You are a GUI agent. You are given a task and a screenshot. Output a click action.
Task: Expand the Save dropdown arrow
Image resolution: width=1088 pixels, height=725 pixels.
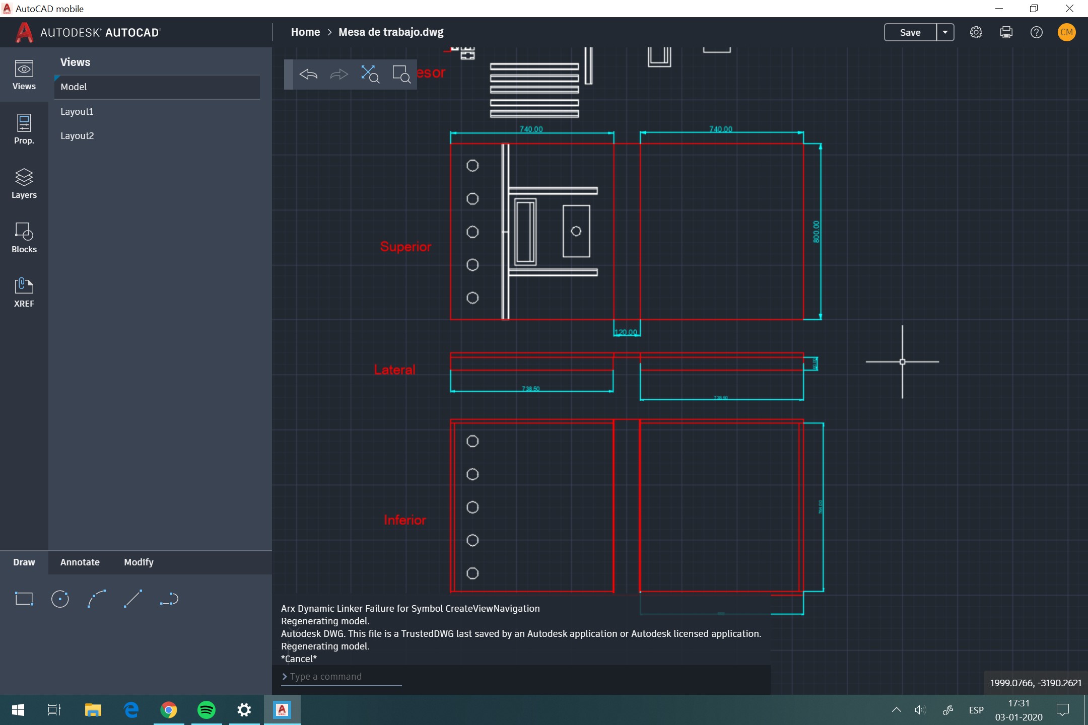click(x=945, y=32)
